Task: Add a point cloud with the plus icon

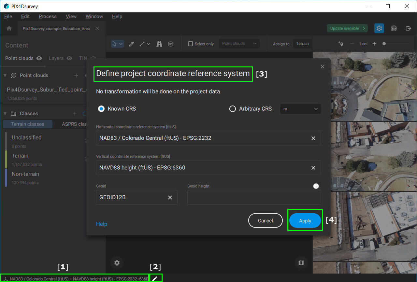Action: pos(76,75)
